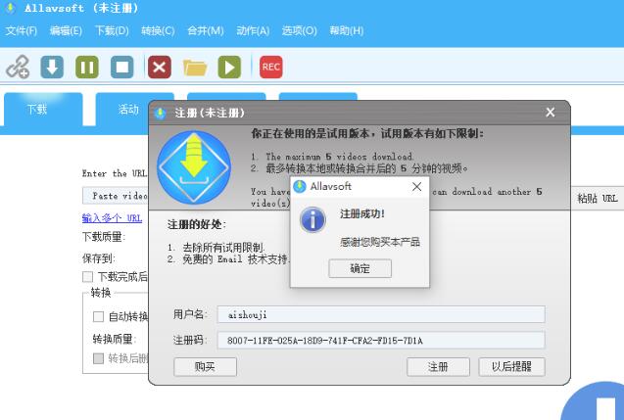Image resolution: width=624 pixels, height=420 pixels.
Task: Stop the download using the blue stop icon
Action: [122, 67]
